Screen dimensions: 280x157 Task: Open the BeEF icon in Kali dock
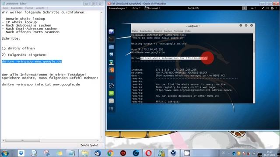point(111,85)
